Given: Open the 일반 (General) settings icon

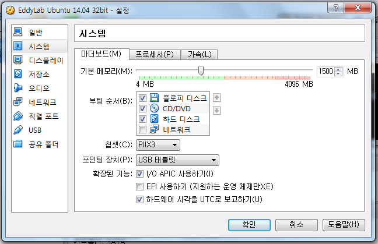Looking at the screenshot, I should tap(18, 32).
